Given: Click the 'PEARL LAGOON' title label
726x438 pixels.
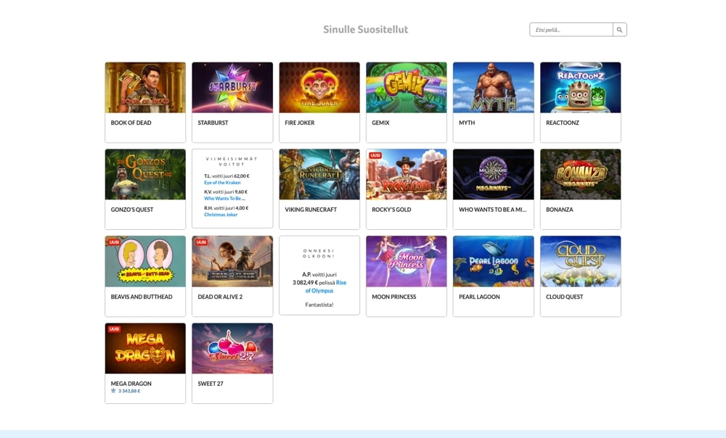Looking at the screenshot, I should pyautogui.click(x=479, y=297).
